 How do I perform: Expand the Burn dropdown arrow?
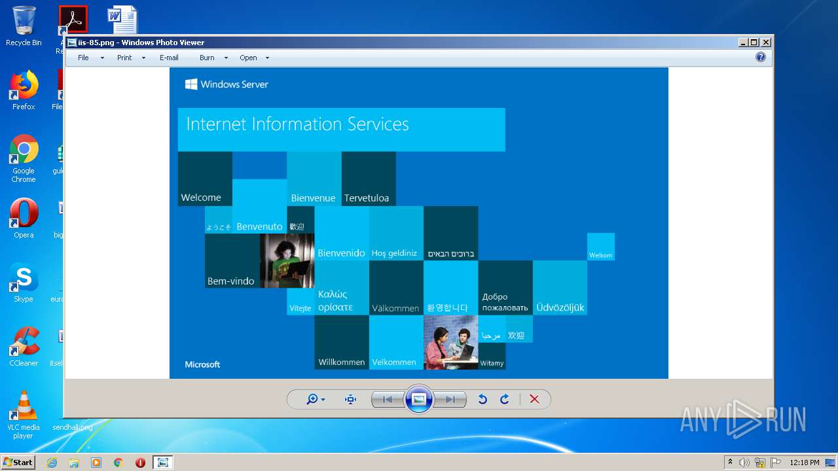(226, 58)
